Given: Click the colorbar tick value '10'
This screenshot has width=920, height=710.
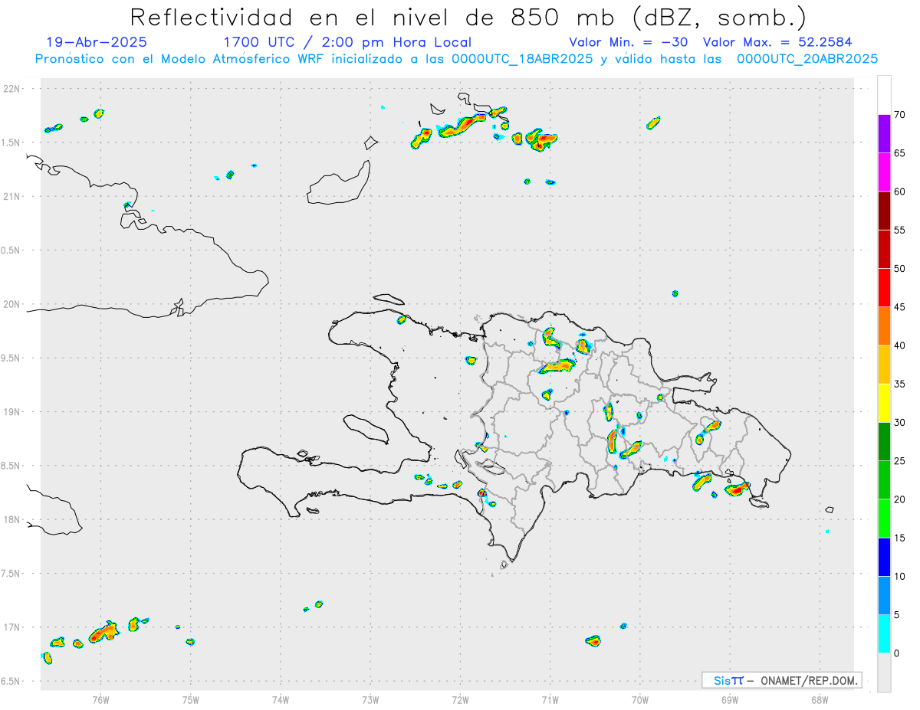Looking at the screenshot, I should tap(899, 577).
